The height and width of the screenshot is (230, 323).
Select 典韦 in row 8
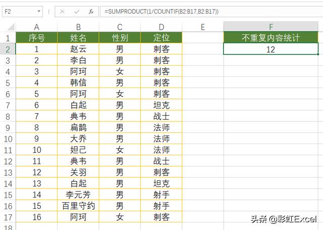coord(78,116)
